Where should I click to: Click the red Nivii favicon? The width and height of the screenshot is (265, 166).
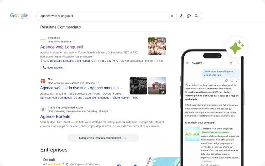coord(43,81)
